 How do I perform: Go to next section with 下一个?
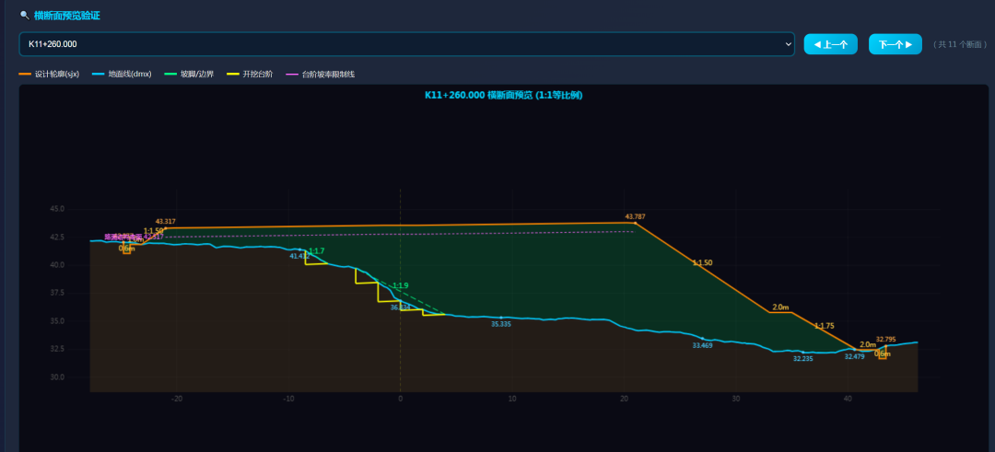pyautogui.click(x=895, y=44)
